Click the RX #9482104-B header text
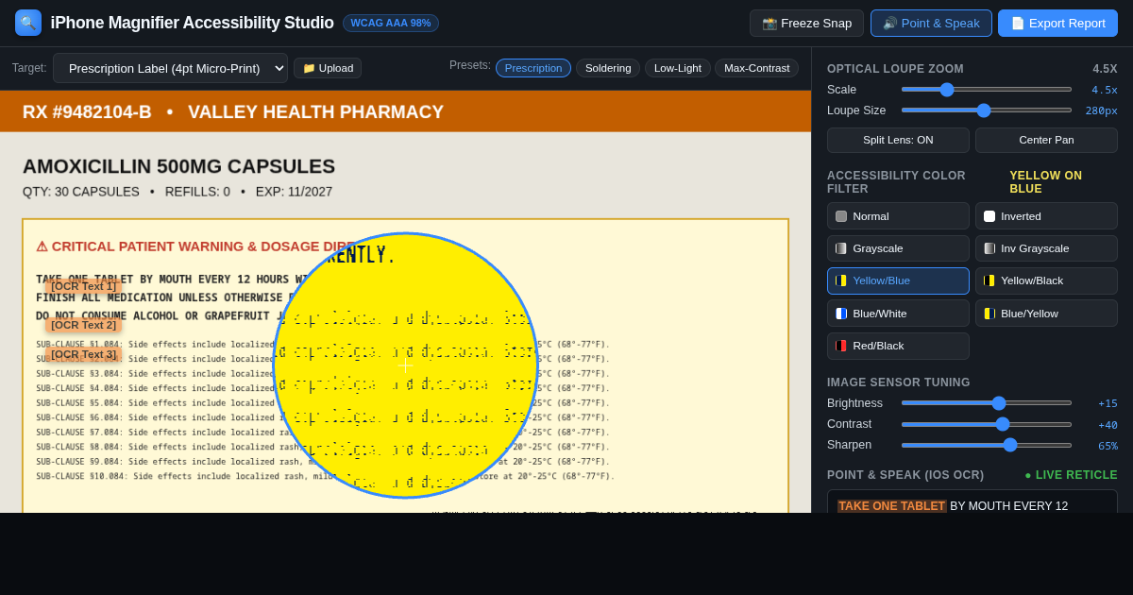1133x595 pixels. (x=87, y=111)
